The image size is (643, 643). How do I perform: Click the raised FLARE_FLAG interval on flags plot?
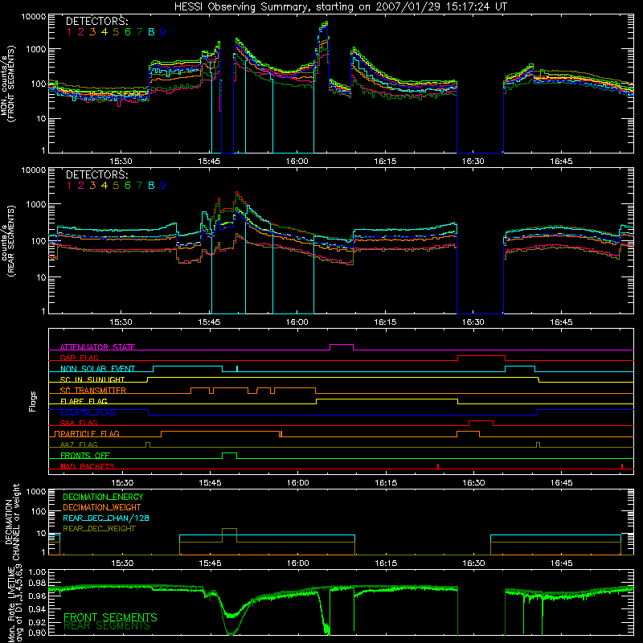[x=387, y=401]
